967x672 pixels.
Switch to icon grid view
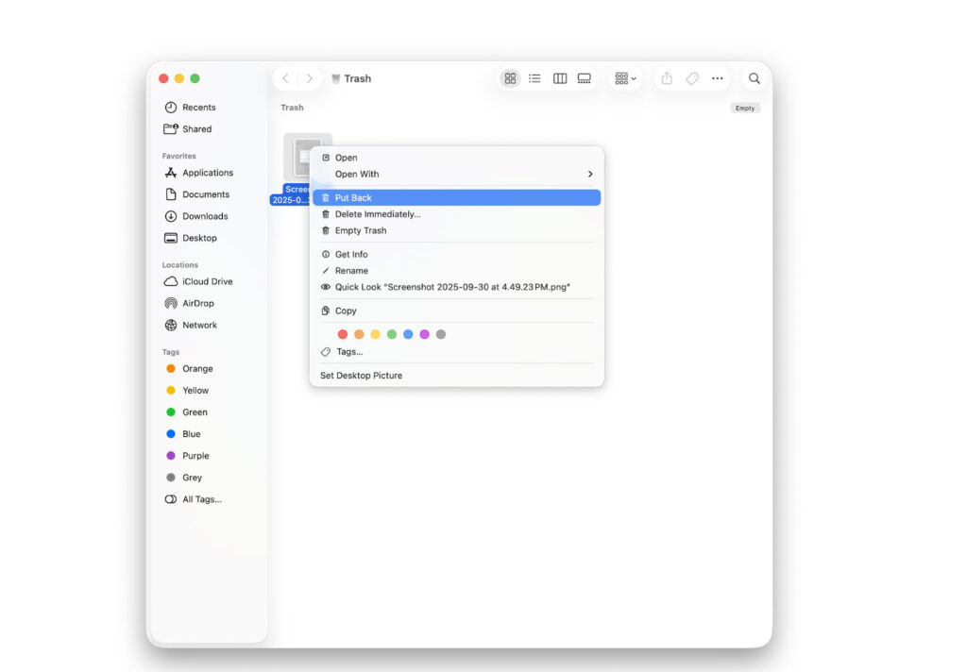[510, 78]
